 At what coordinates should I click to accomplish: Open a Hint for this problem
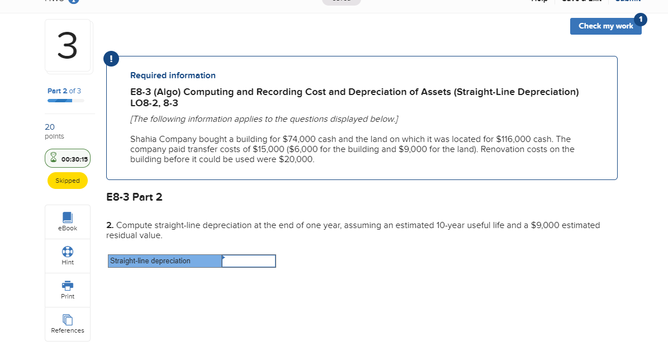[x=67, y=256]
